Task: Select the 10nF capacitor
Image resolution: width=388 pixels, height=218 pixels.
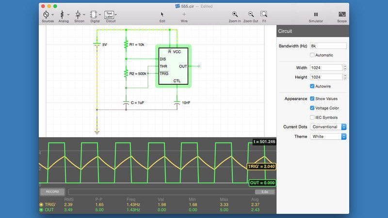Action: click(x=177, y=103)
